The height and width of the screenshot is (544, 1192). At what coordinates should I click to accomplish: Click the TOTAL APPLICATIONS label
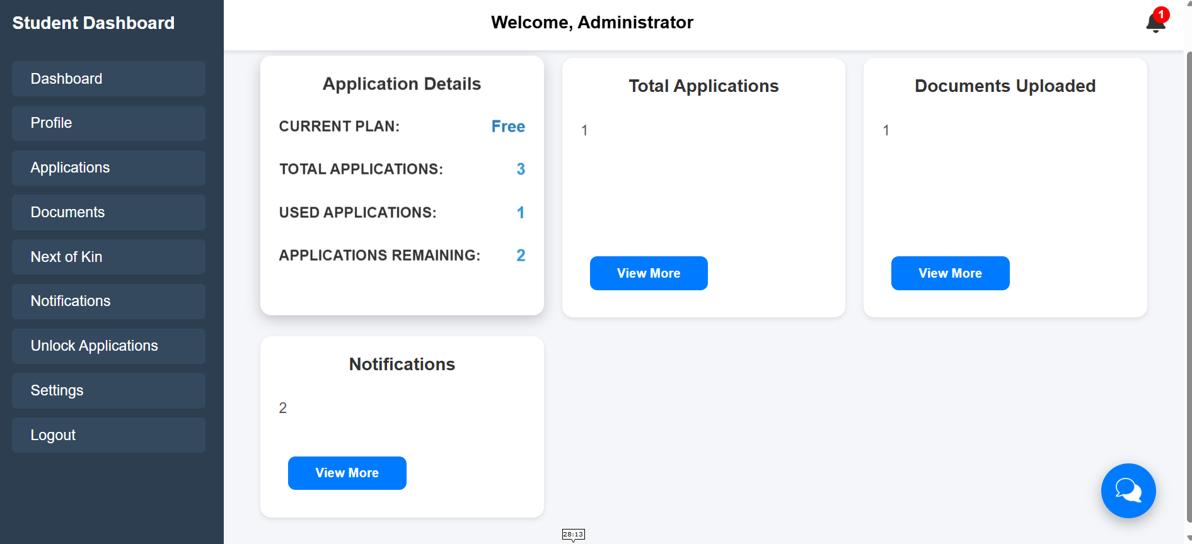click(x=361, y=169)
